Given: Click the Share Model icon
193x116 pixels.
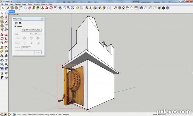Looking at the screenshot, I should pos(104,8).
